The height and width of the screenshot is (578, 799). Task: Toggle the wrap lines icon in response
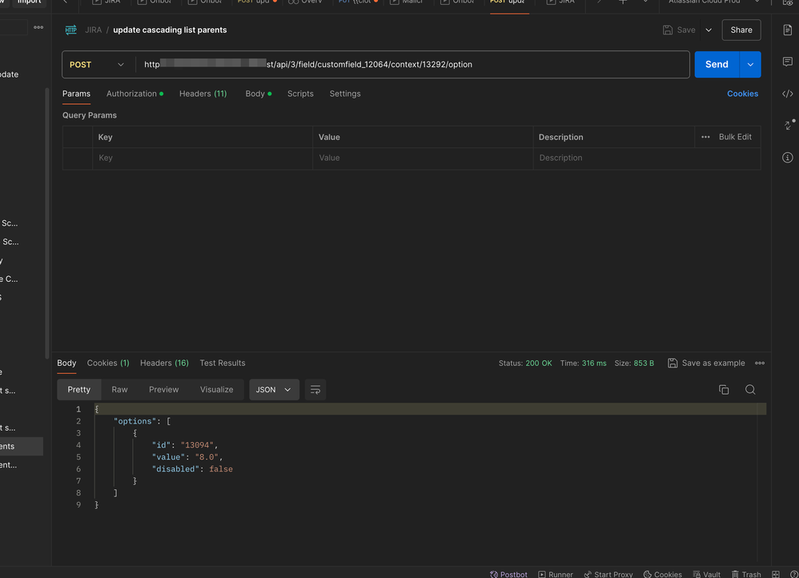(315, 390)
